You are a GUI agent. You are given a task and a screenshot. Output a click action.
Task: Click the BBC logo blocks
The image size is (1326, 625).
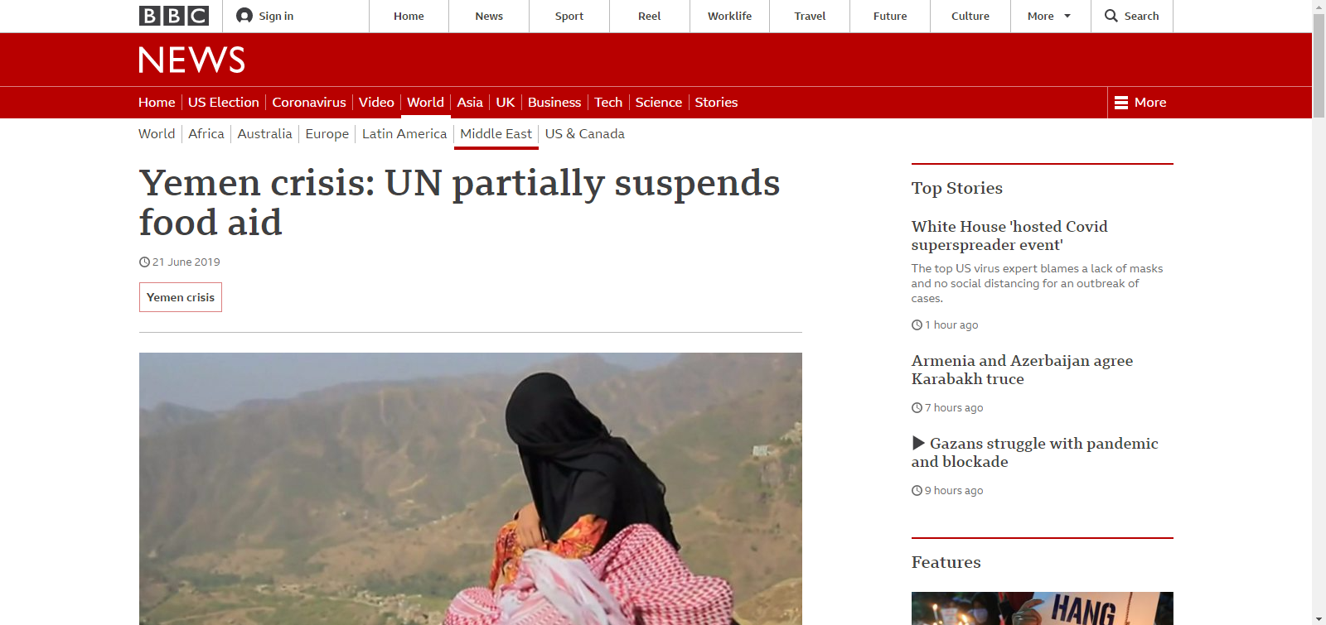point(174,16)
